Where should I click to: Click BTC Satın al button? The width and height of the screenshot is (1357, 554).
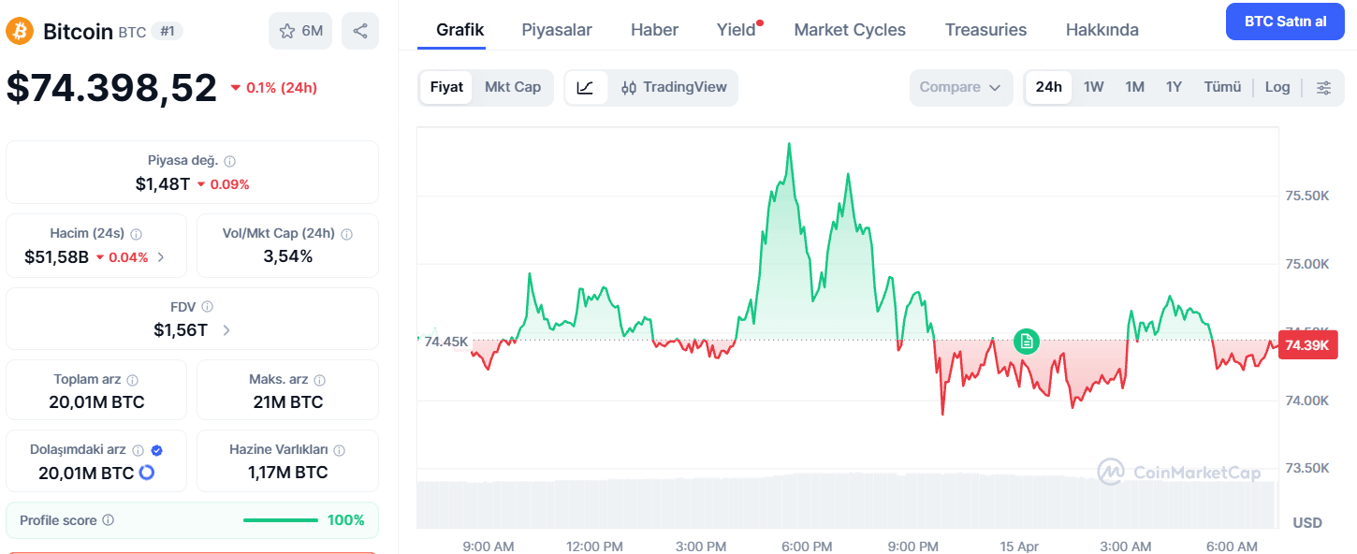[1285, 22]
